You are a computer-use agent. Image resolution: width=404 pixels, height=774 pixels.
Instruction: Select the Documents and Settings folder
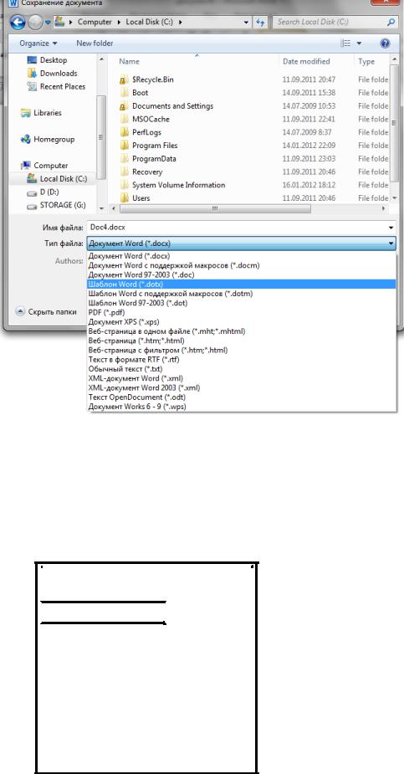click(172, 106)
